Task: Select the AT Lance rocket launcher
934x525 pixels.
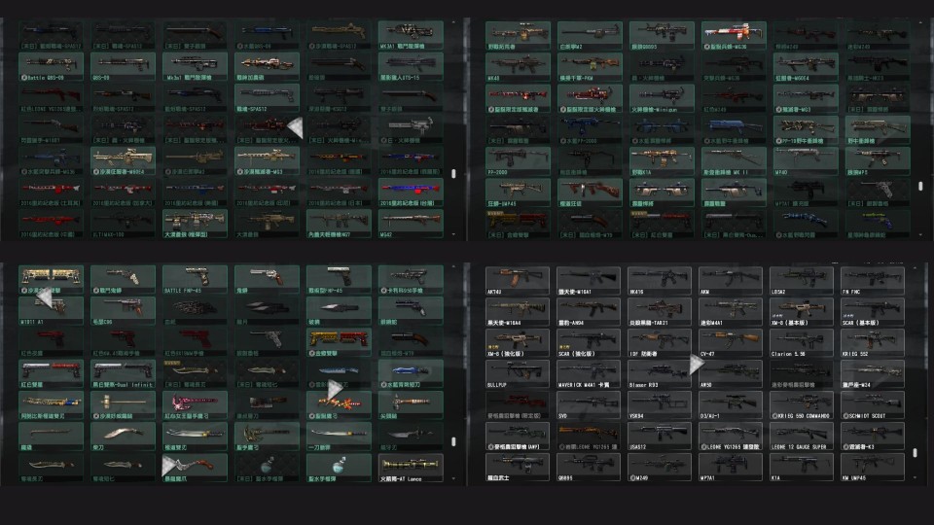Action: tap(411, 468)
